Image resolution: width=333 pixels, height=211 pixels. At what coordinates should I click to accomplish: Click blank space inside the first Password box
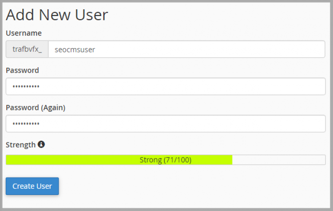click(x=182, y=86)
